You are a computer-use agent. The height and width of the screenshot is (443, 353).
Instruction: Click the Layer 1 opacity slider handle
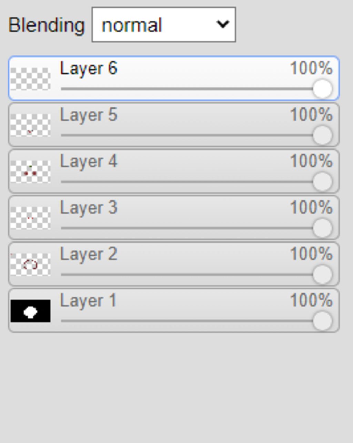coord(322,321)
